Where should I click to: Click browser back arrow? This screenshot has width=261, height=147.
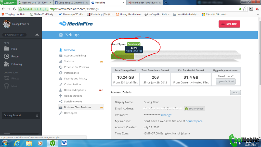pos(3,9)
